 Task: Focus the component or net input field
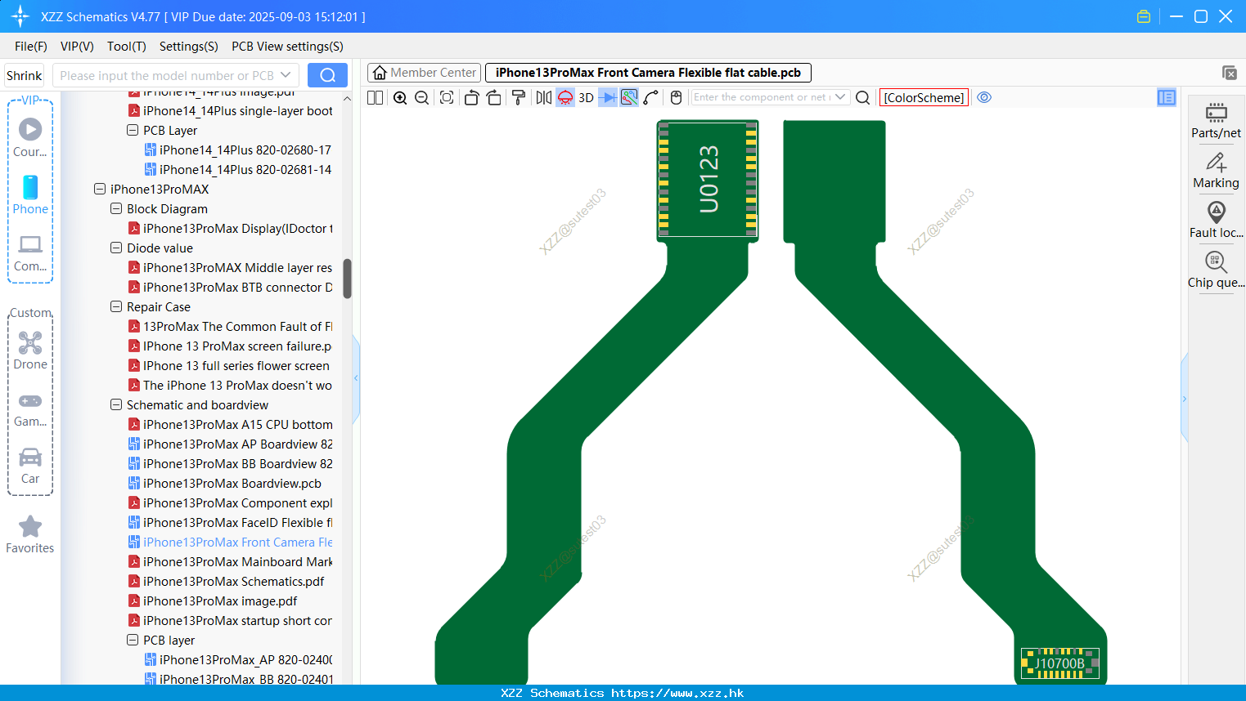click(x=762, y=97)
